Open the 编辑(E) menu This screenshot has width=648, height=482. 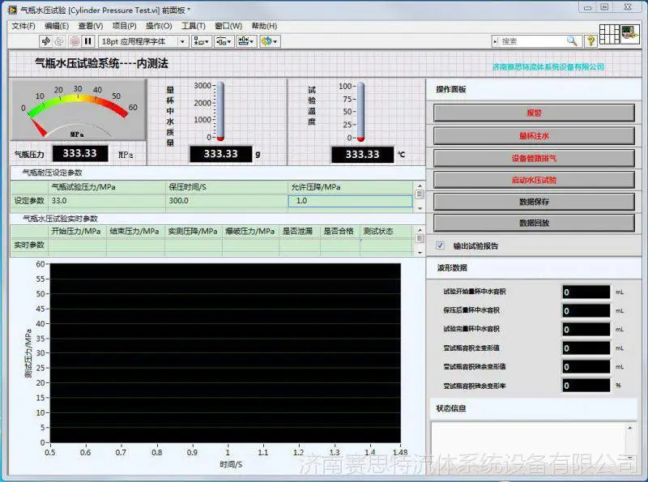[x=57, y=26]
